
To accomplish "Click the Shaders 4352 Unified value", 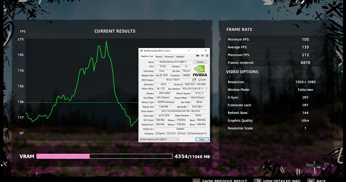I will point(164,93).
